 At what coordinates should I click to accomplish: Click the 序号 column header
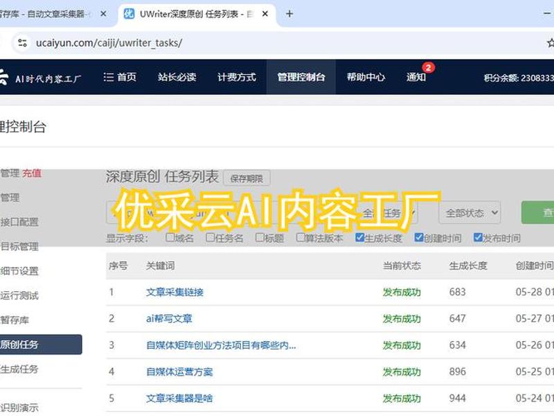pos(118,266)
